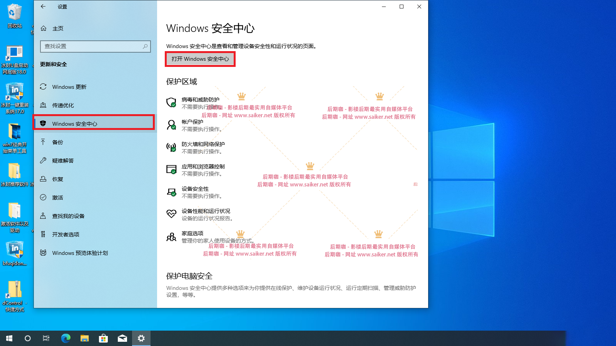Click the back arrow in Settings
Screen dimensions: 616x346
pos(43,7)
